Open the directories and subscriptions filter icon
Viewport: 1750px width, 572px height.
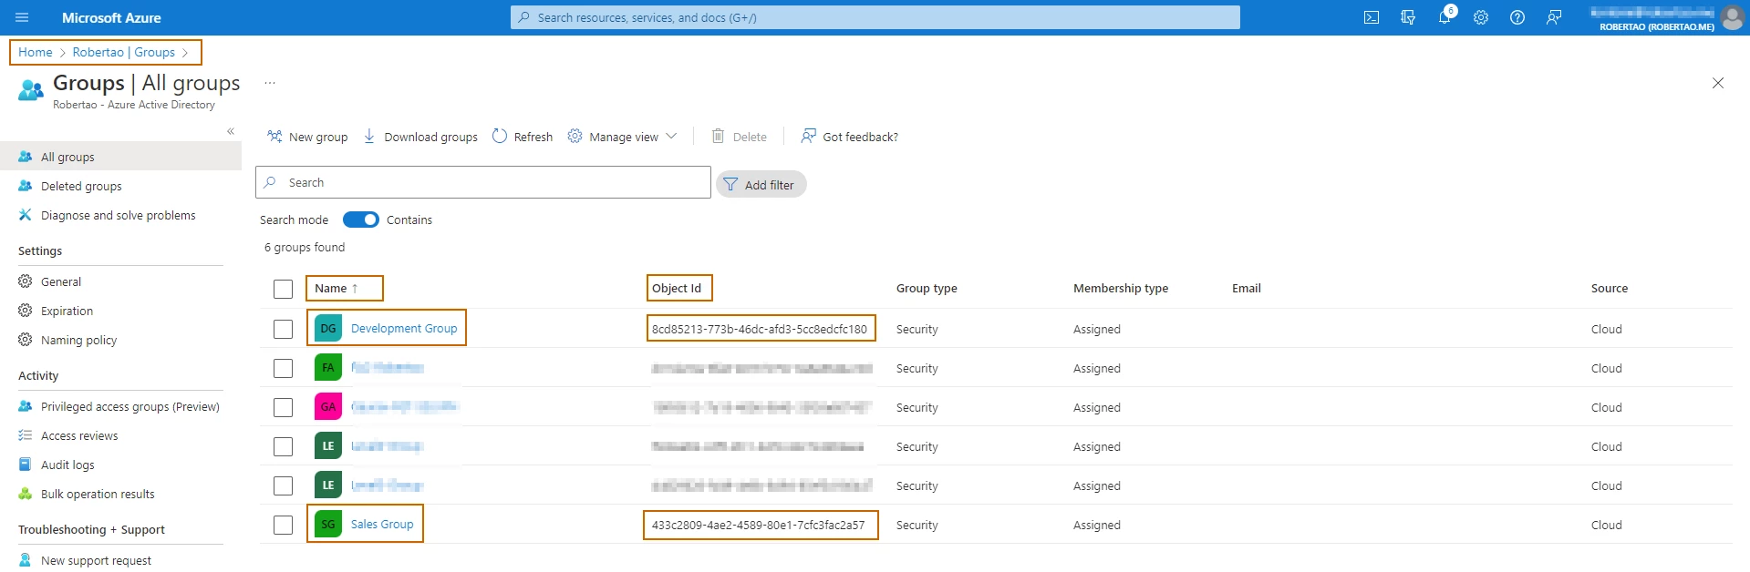pos(1408,17)
